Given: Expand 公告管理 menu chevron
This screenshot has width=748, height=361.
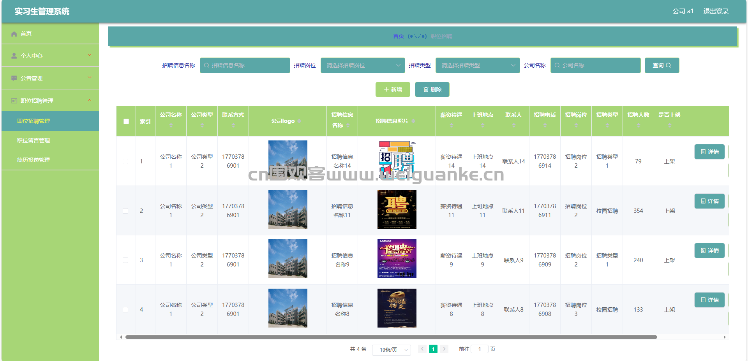Looking at the screenshot, I should (x=90, y=78).
